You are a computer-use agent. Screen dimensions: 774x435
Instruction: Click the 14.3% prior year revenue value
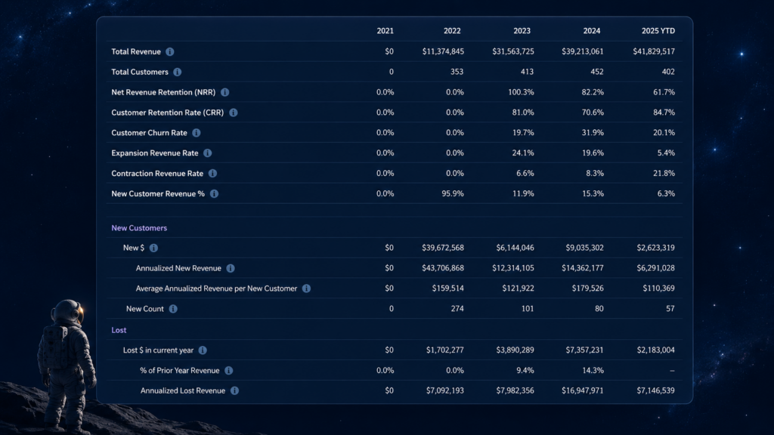[593, 370]
